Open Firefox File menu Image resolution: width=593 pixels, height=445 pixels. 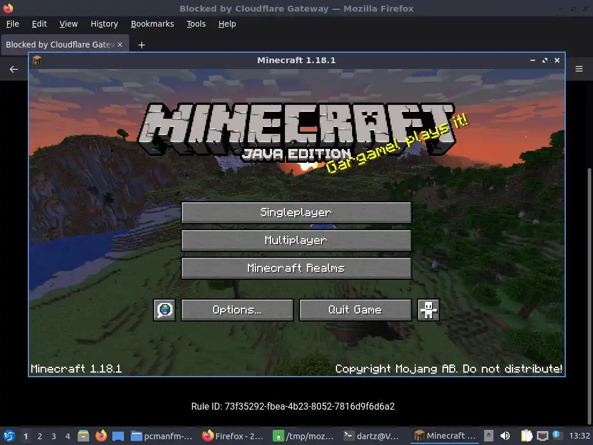click(x=13, y=24)
